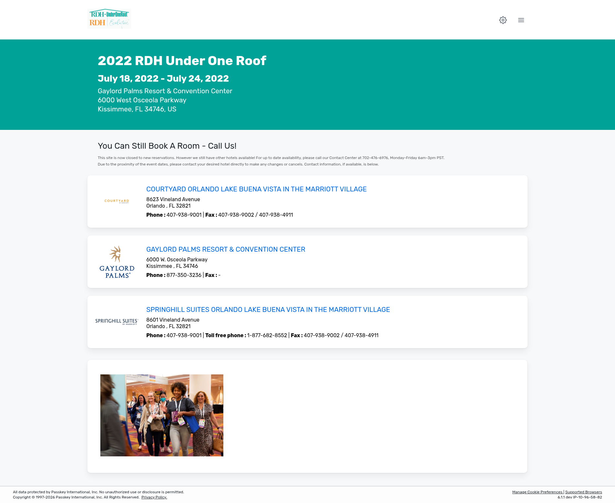Click the SpringHill Suites logo
Image resolution: width=615 pixels, height=503 pixels.
(117, 321)
